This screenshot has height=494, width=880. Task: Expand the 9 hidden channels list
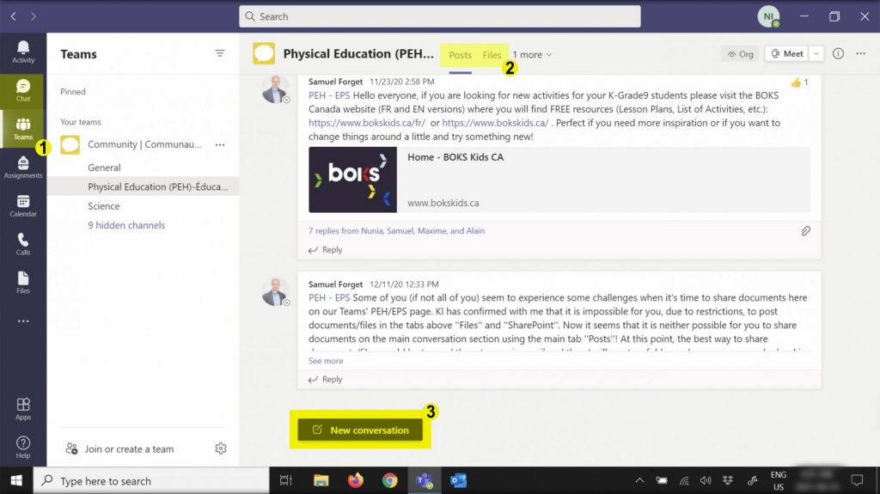[x=126, y=225]
